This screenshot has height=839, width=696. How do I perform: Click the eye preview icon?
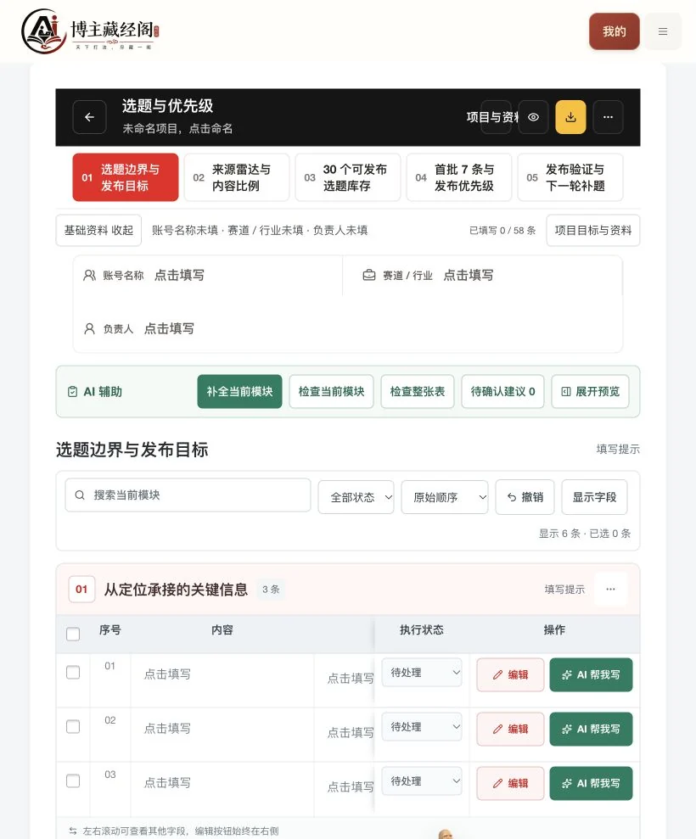533,117
